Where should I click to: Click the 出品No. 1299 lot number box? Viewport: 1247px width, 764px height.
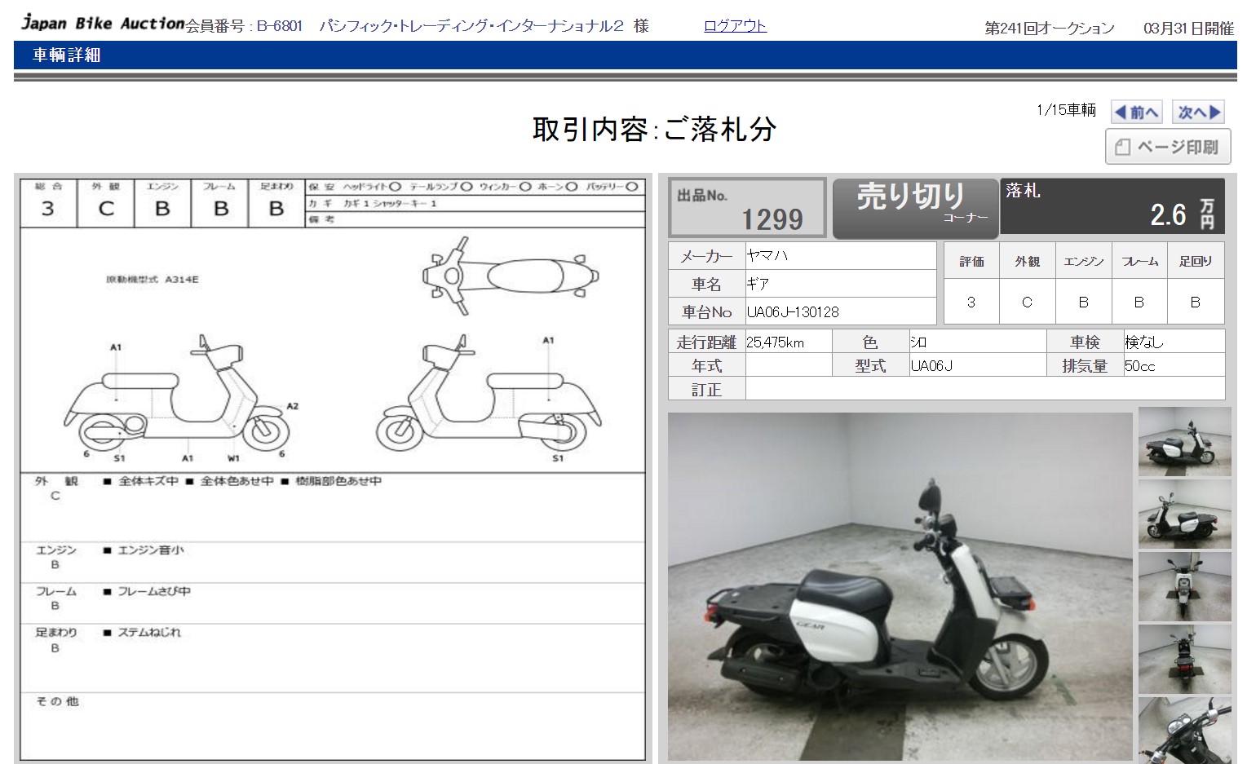click(x=747, y=208)
